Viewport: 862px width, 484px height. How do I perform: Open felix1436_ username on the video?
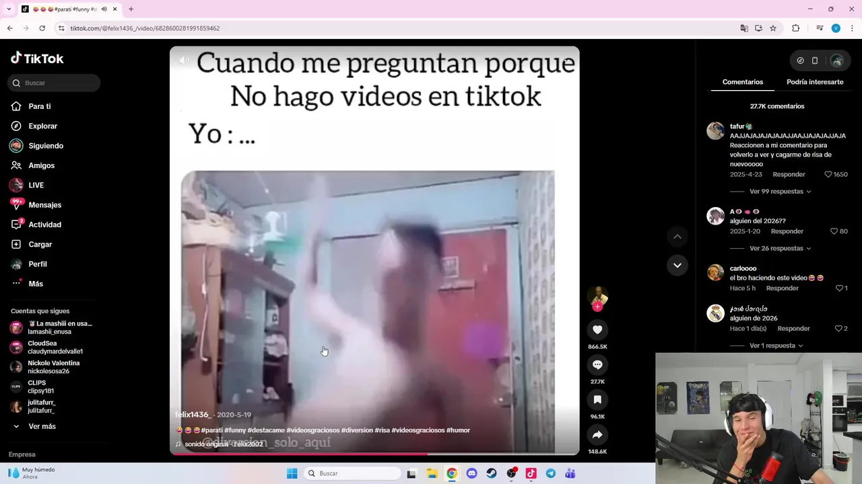click(193, 415)
